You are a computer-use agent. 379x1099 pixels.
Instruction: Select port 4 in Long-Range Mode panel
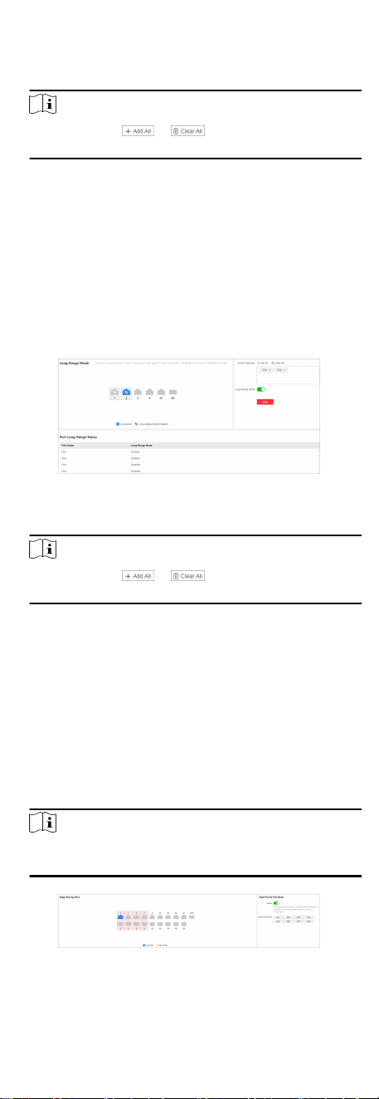point(150,392)
